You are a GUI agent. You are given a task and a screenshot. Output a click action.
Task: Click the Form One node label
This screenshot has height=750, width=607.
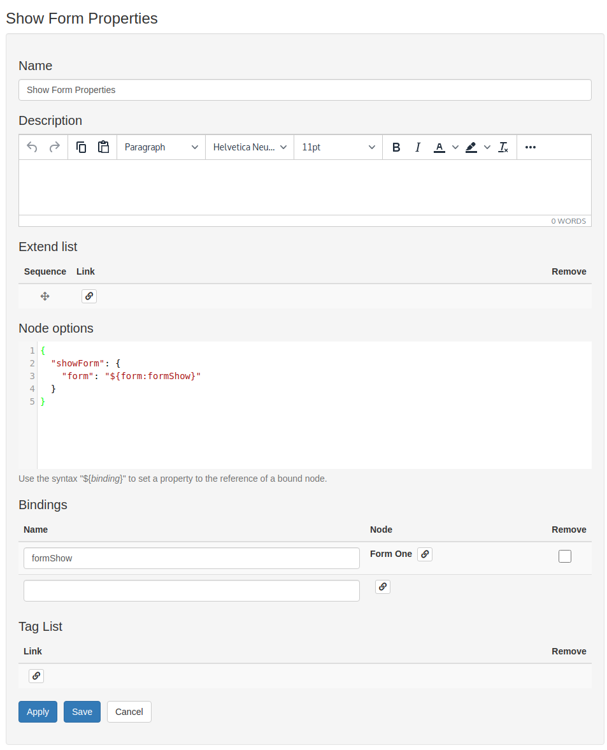(x=391, y=554)
